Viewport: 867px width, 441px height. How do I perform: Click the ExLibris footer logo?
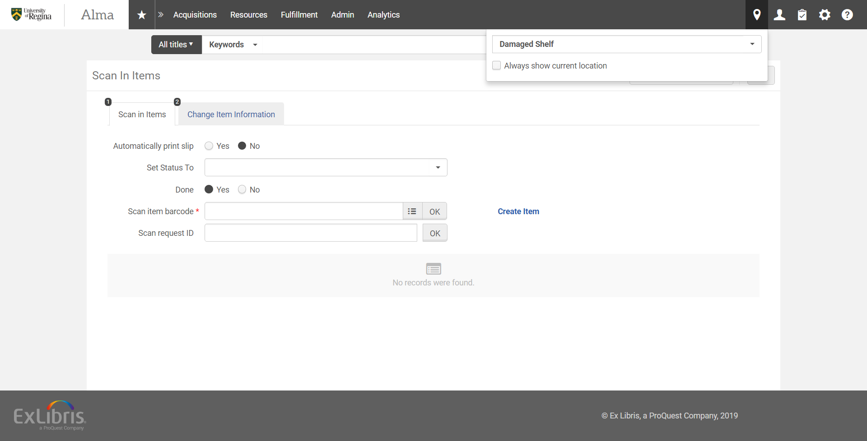click(50, 415)
